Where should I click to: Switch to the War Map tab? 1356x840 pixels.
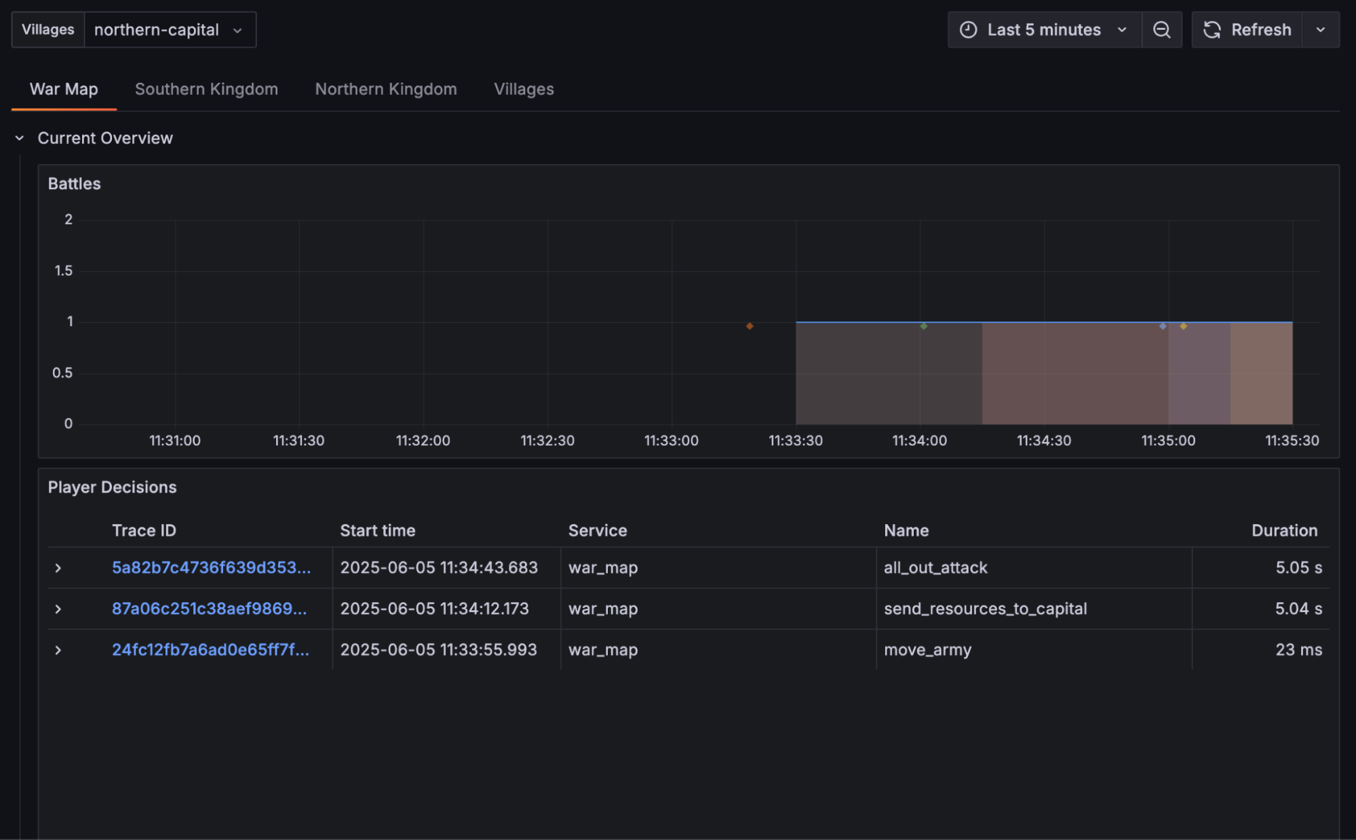pyautogui.click(x=64, y=89)
